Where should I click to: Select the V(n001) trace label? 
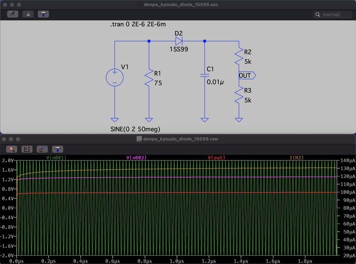pyautogui.click(x=56, y=158)
